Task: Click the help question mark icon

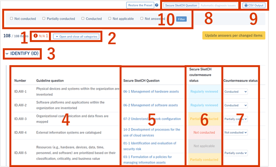Action: [157, 5]
